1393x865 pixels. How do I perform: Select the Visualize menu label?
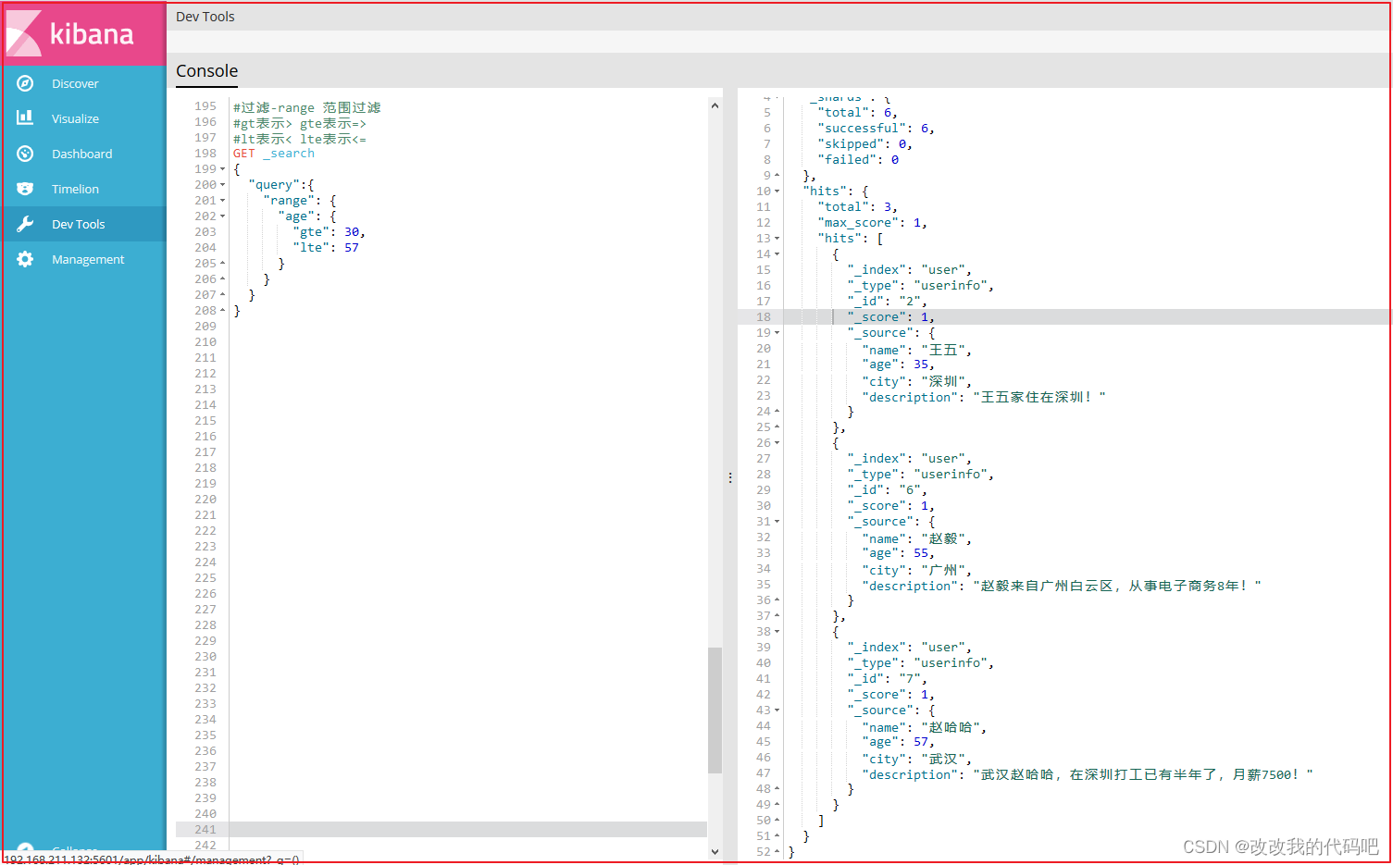coord(75,118)
